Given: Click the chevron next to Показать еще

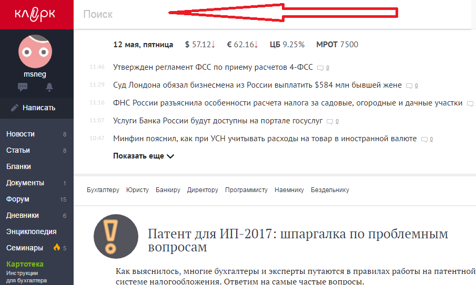Looking at the screenshot, I should [x=170, y=156].
